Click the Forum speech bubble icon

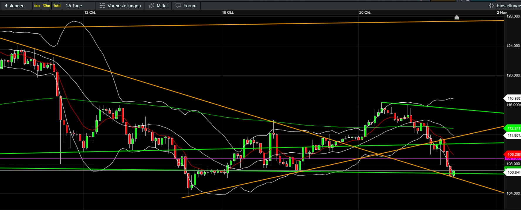point(178,6)
